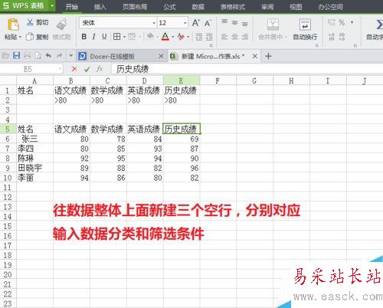The height and width of the screenshot is (308, 383).
Task: Open the paste options dropdown arrow
Action: (20, 37)
